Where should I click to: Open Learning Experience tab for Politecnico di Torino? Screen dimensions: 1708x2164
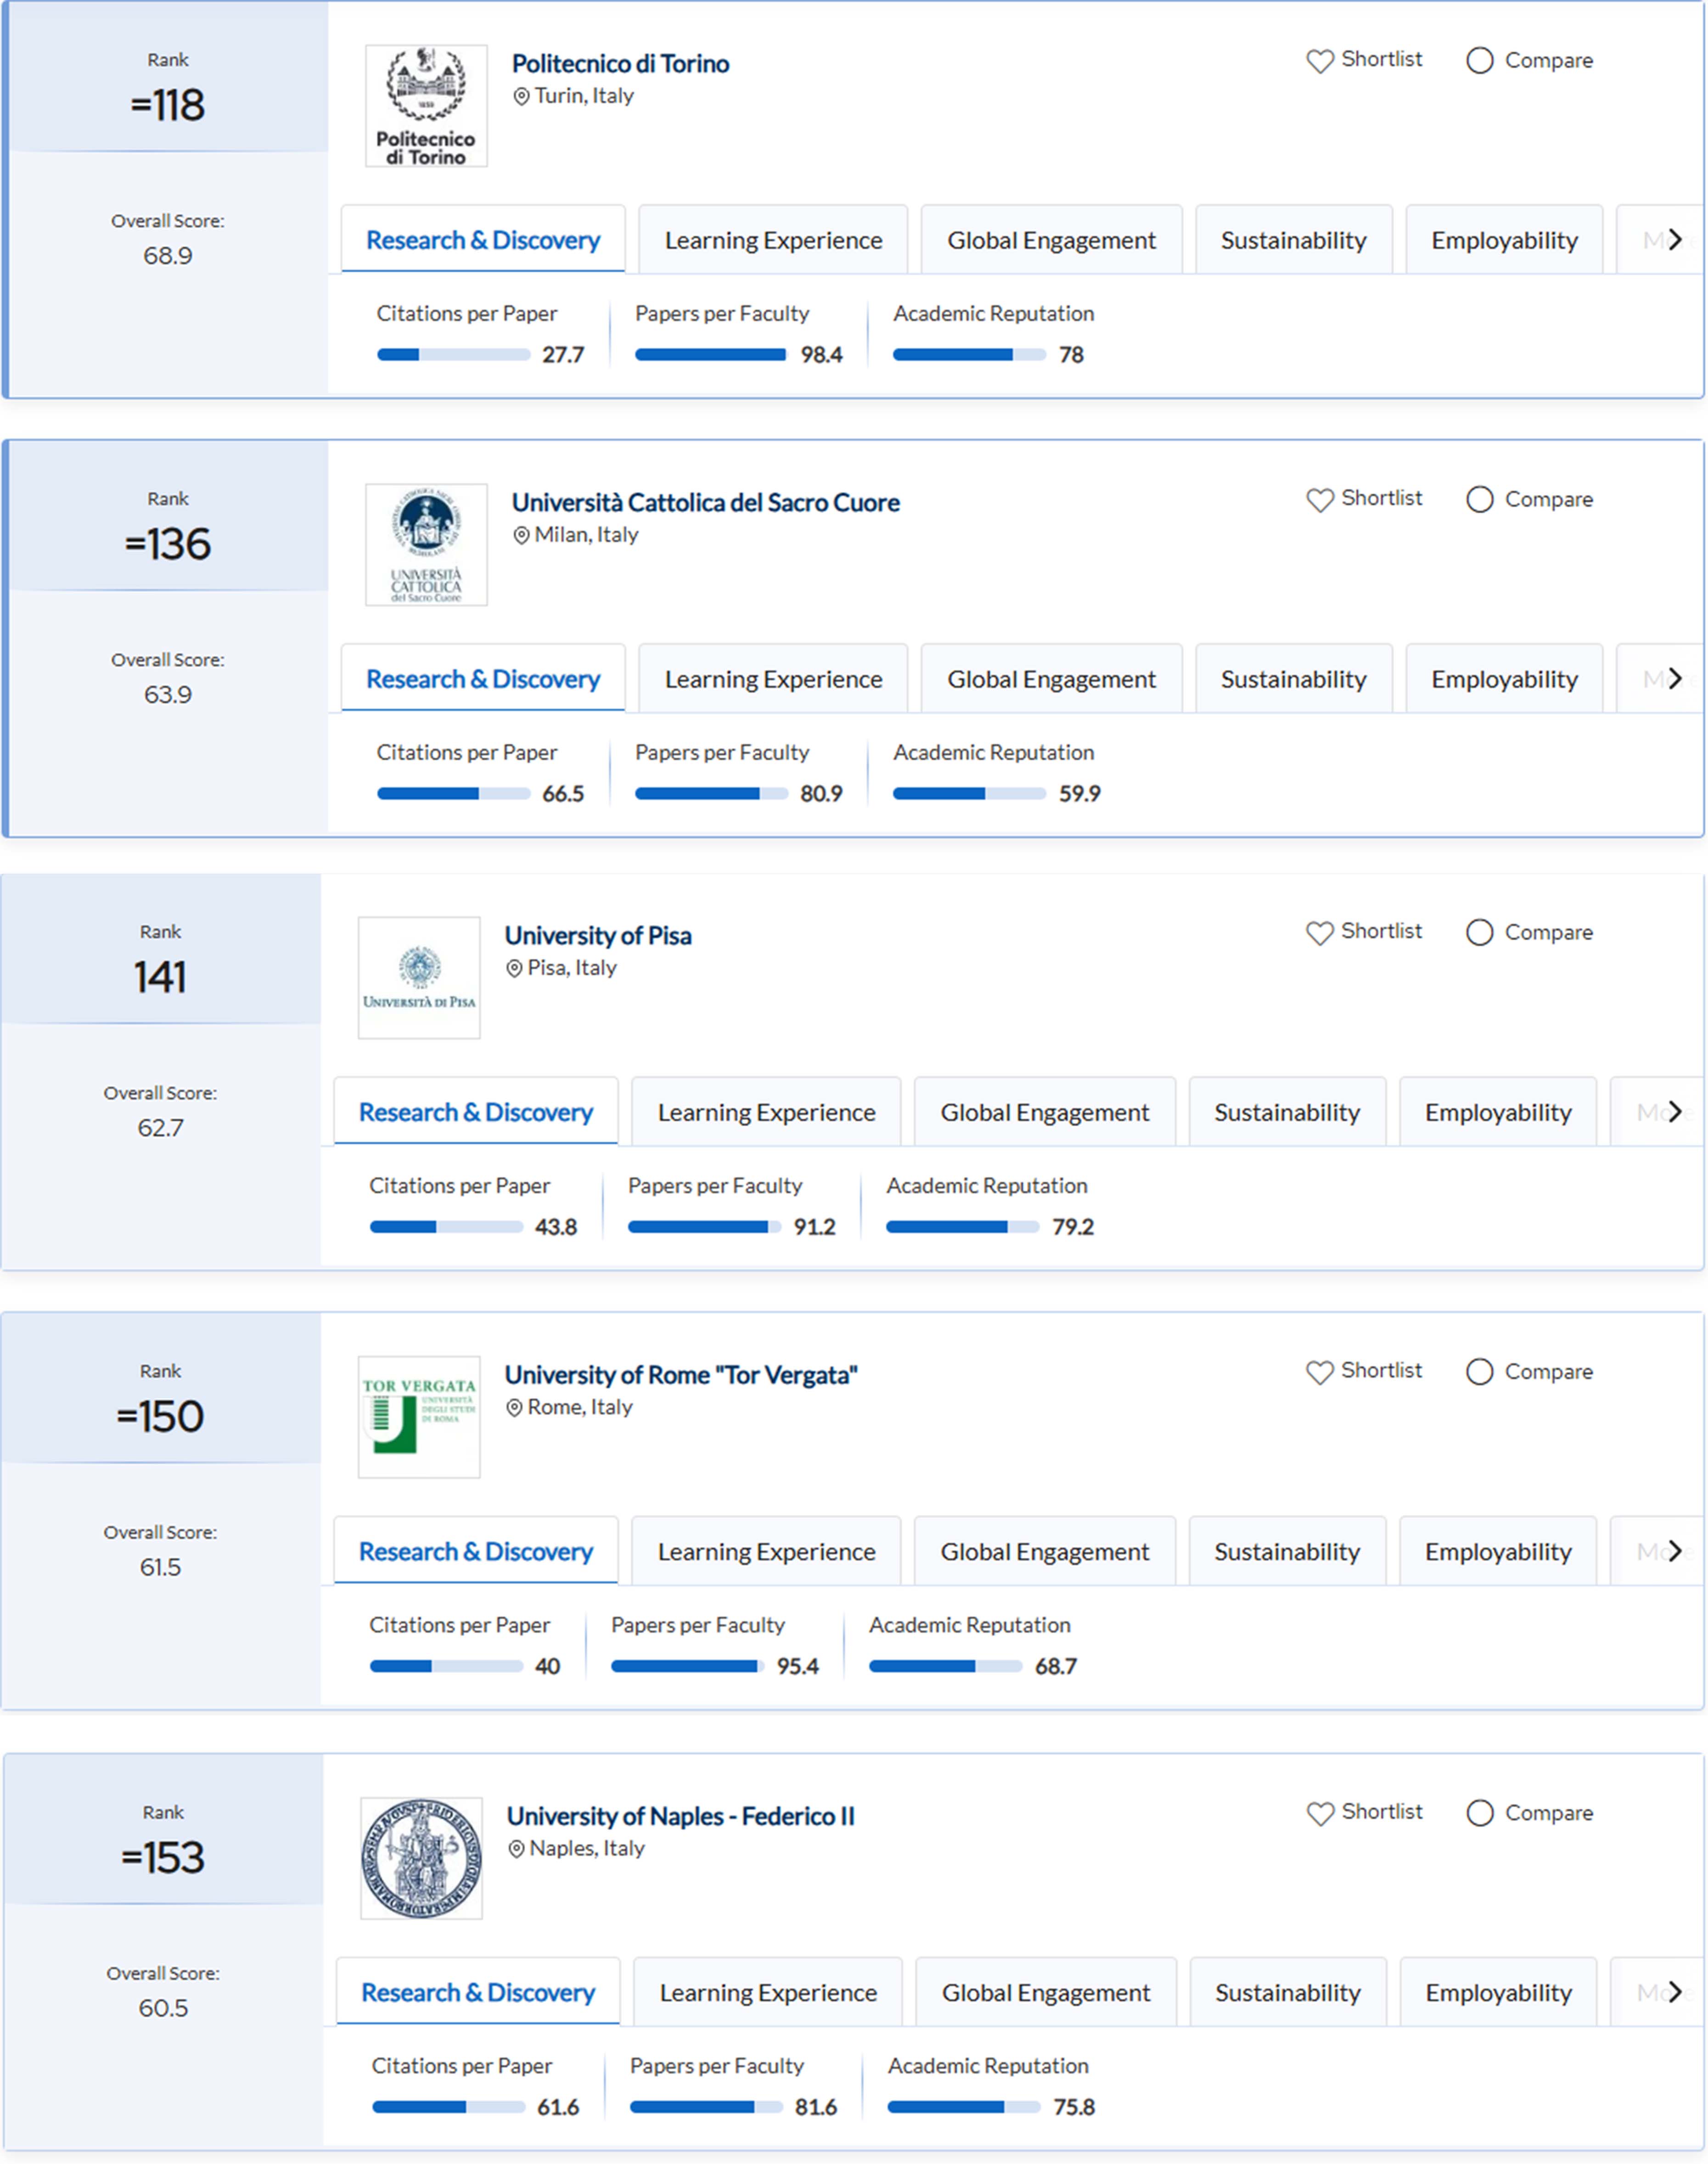pyautogui.click(x=773, y=240)
